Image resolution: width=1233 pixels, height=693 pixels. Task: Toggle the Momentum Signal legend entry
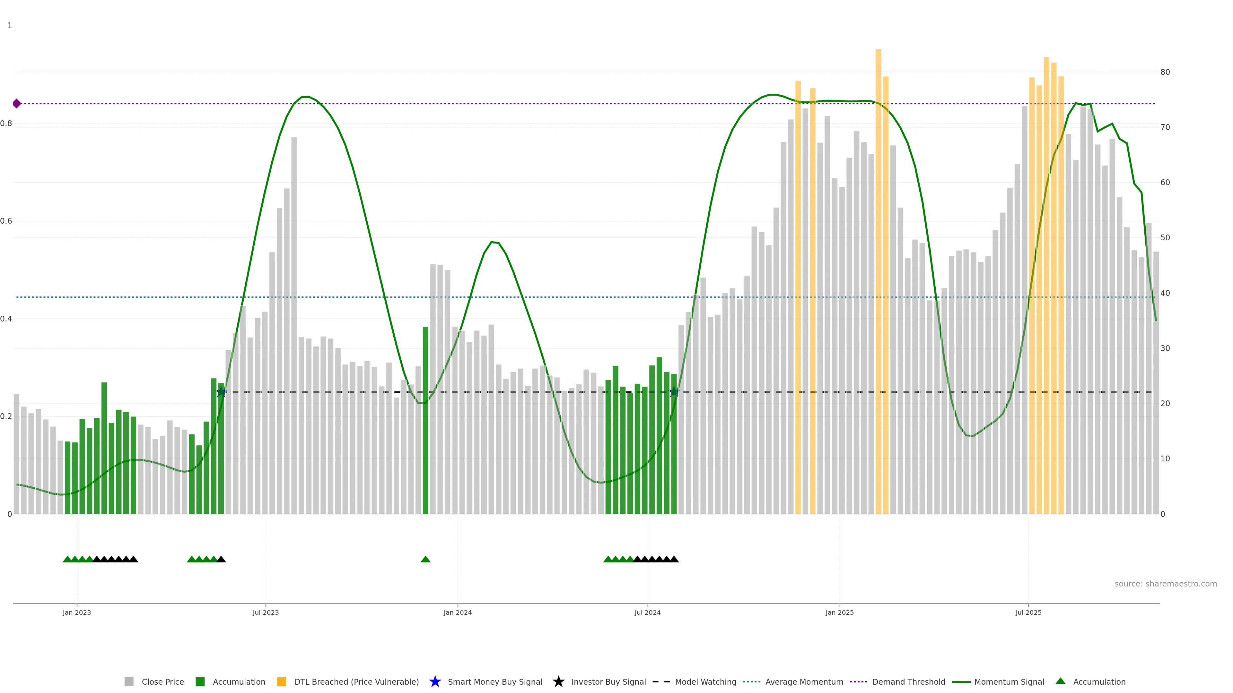point(1009,681)
